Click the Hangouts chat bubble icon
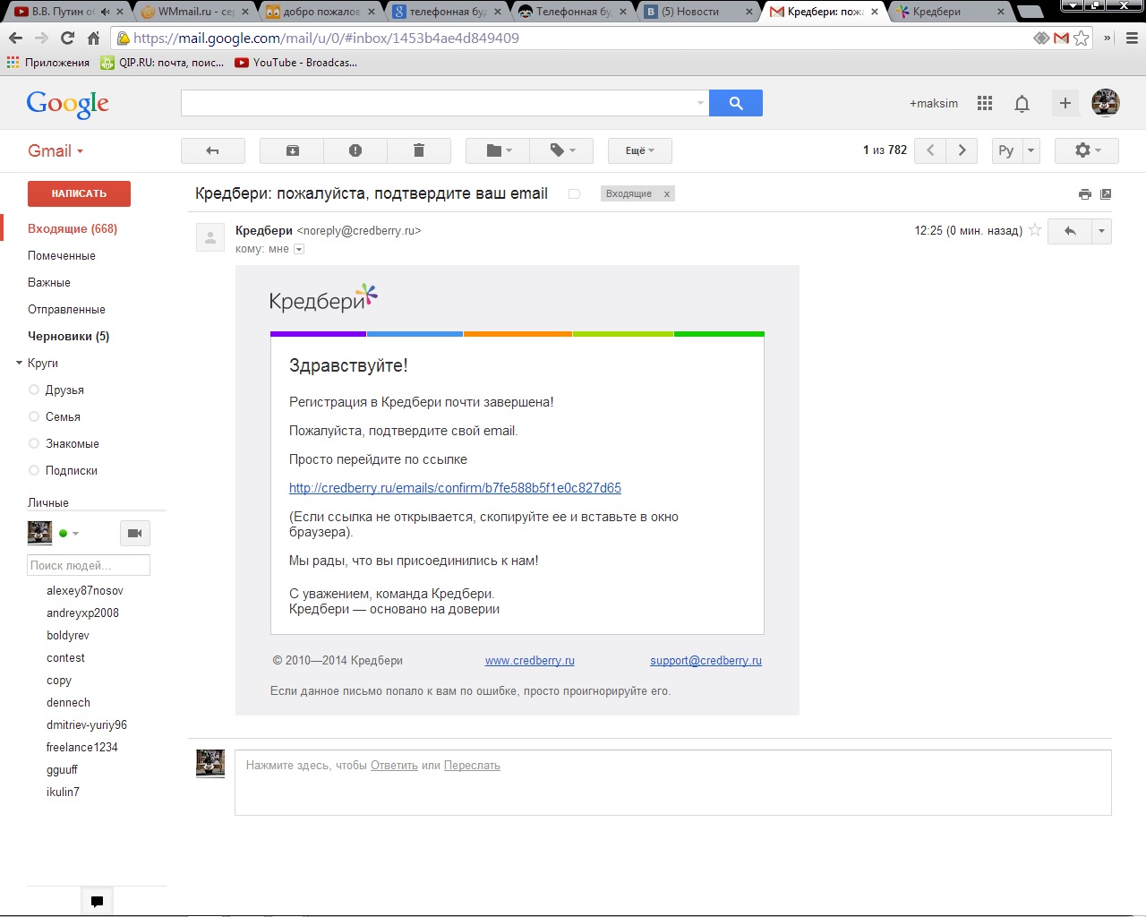The width and height of the screenshot is (1146, 917). click(x=97, y=901)
